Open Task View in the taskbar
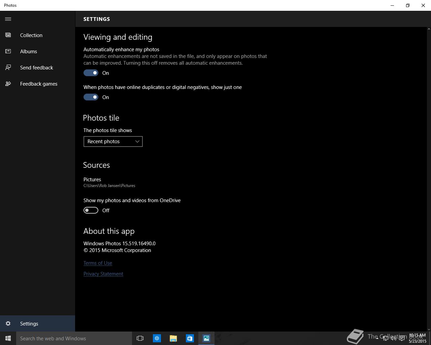431x345 pixels. [140, 338]
